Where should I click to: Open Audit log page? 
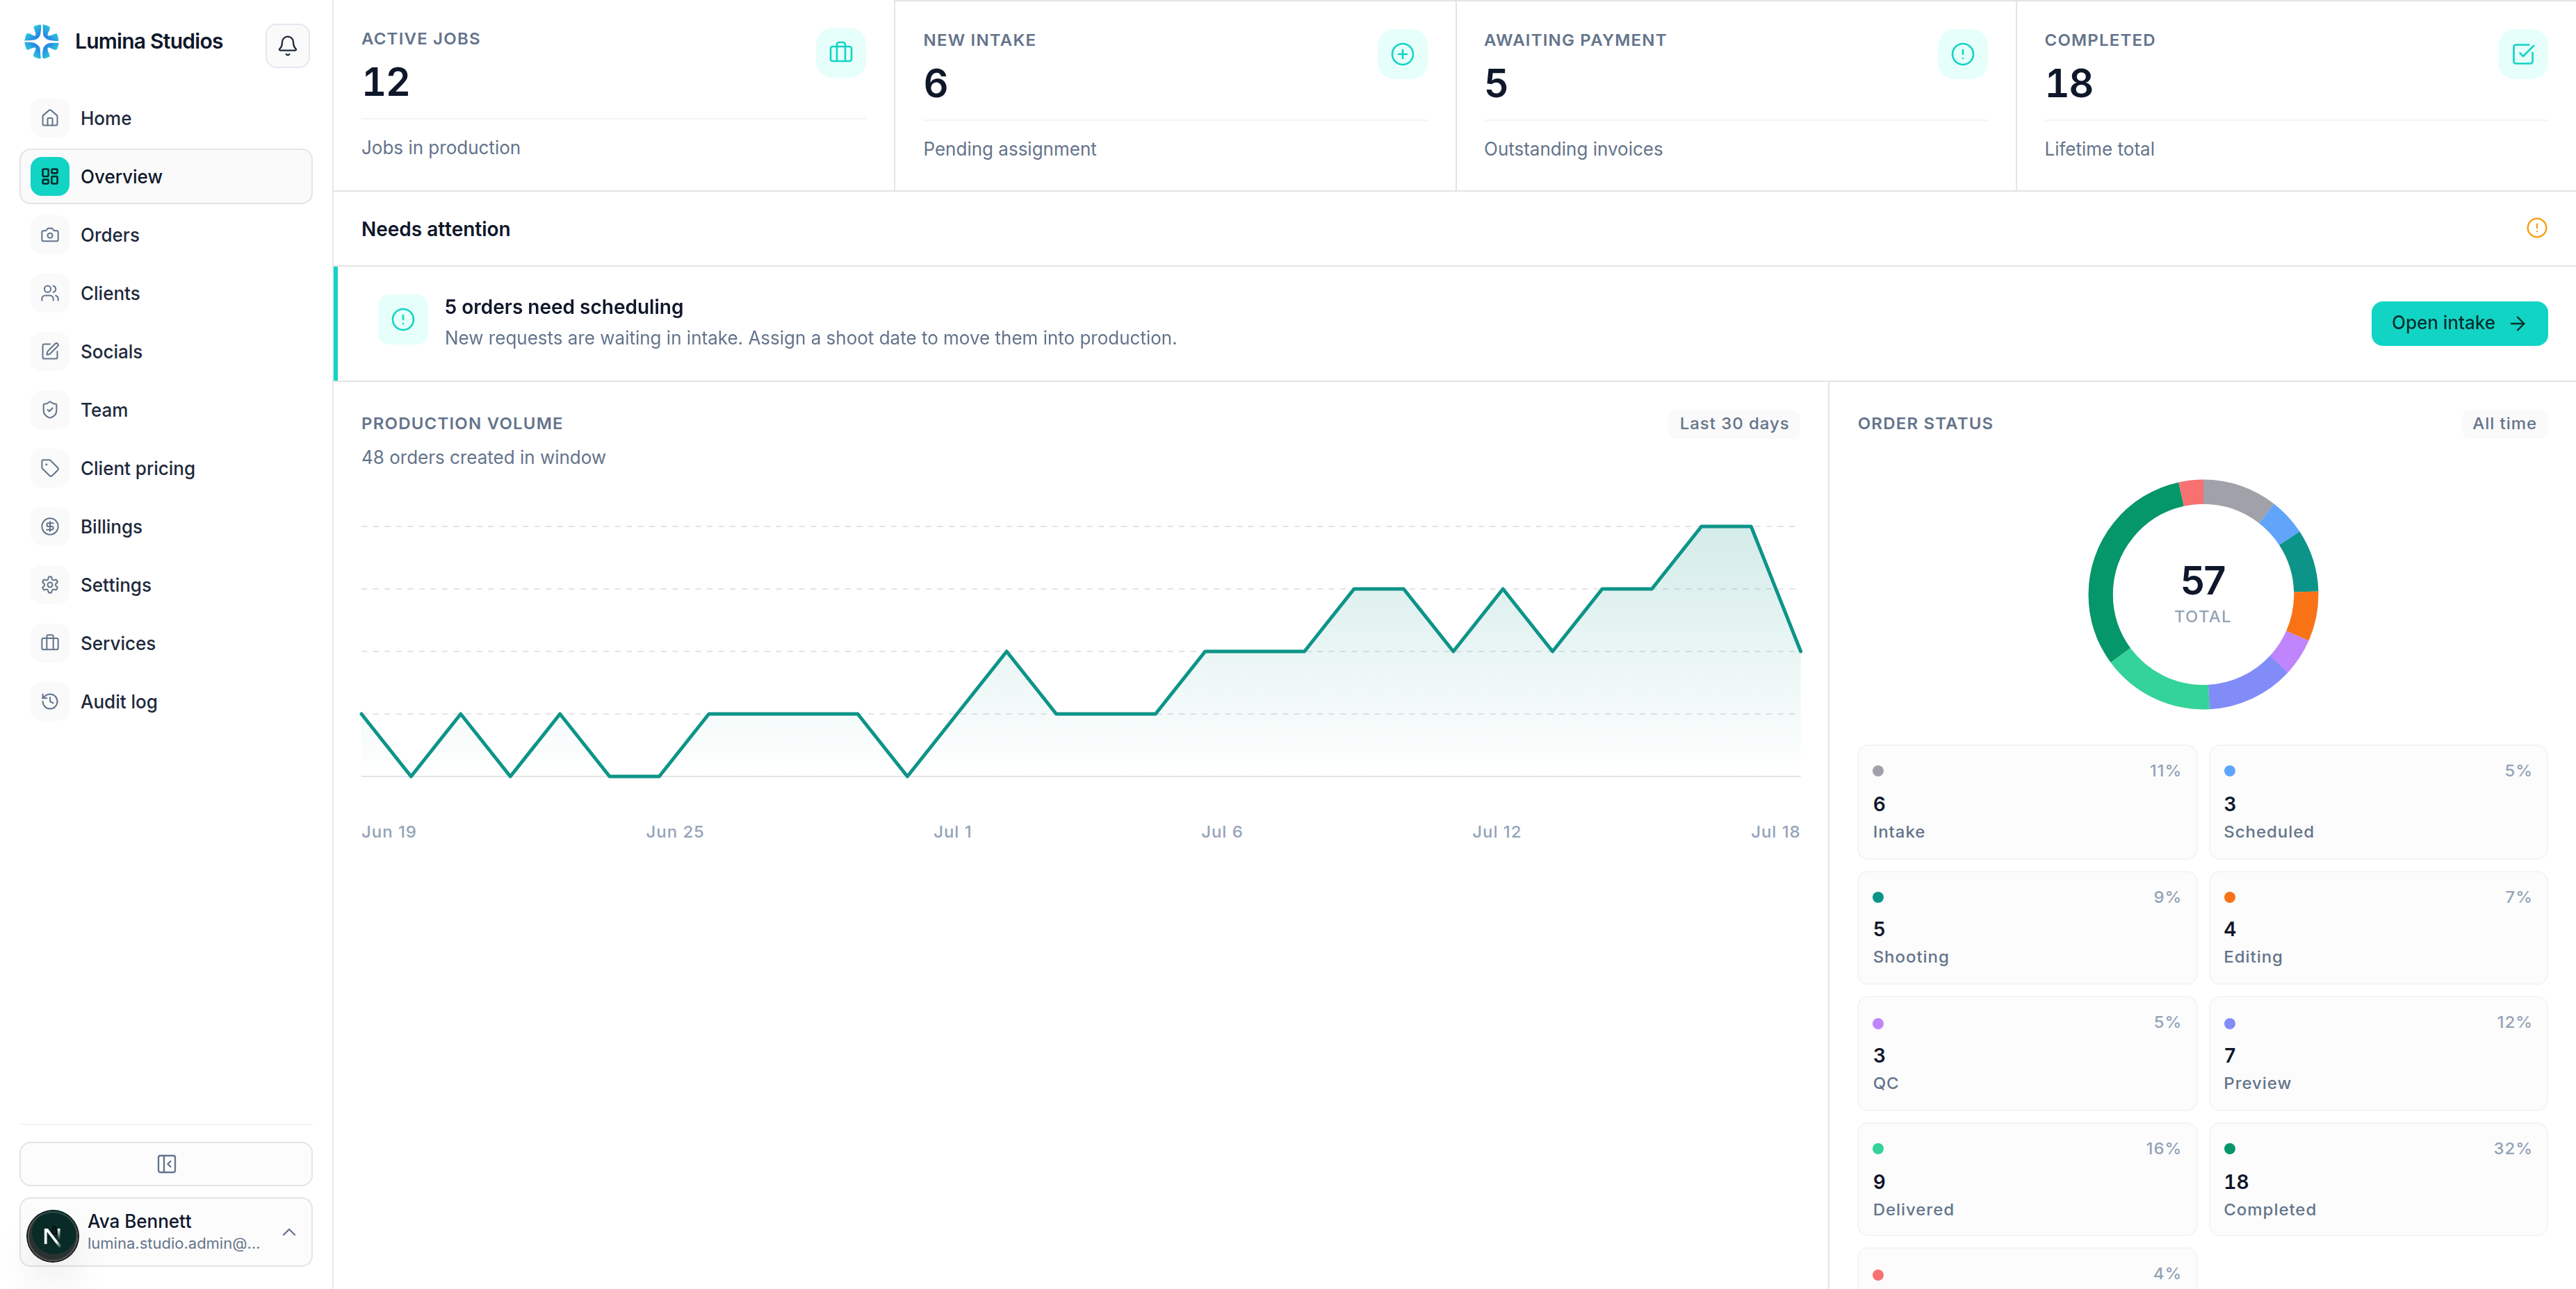coord(166,701)
